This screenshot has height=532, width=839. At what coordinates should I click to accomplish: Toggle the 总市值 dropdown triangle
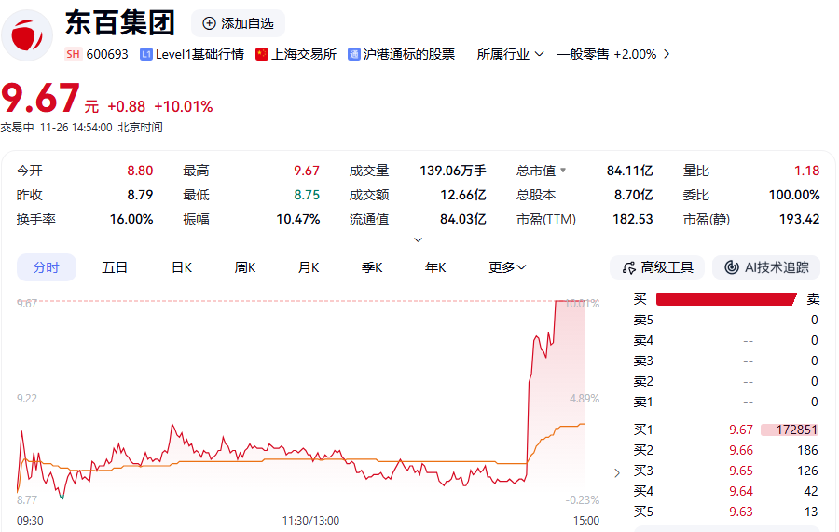point(563,171)
